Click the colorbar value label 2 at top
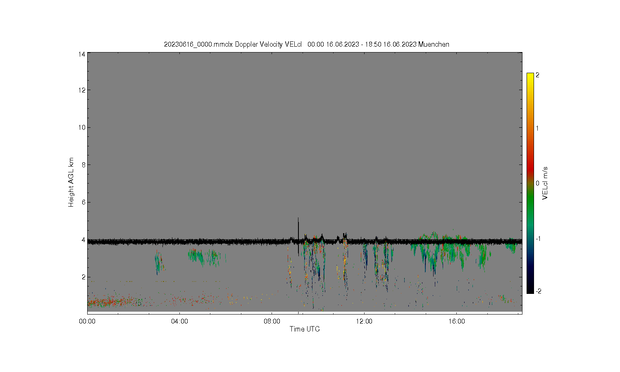The width and height of the screenshot is (620, 372). tap(537, 75)
